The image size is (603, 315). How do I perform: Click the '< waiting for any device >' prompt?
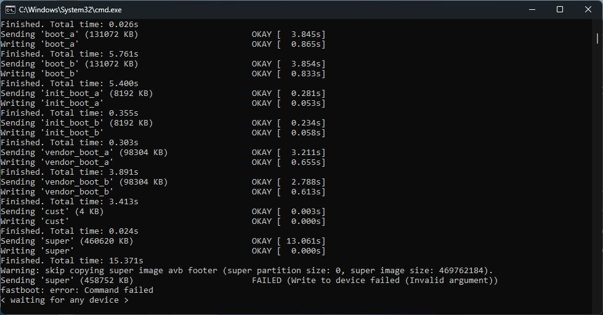pos(65,300)
